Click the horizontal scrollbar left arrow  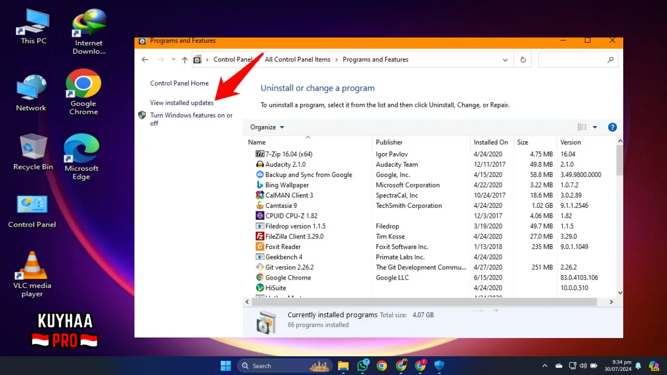[248, 302]
